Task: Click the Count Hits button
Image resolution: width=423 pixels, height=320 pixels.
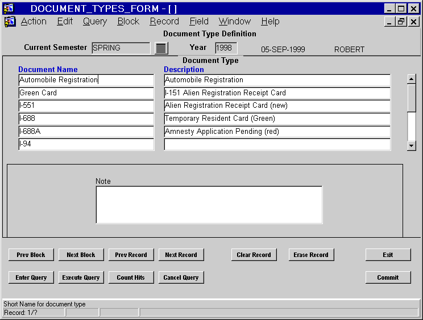Action: click(131, 277)
